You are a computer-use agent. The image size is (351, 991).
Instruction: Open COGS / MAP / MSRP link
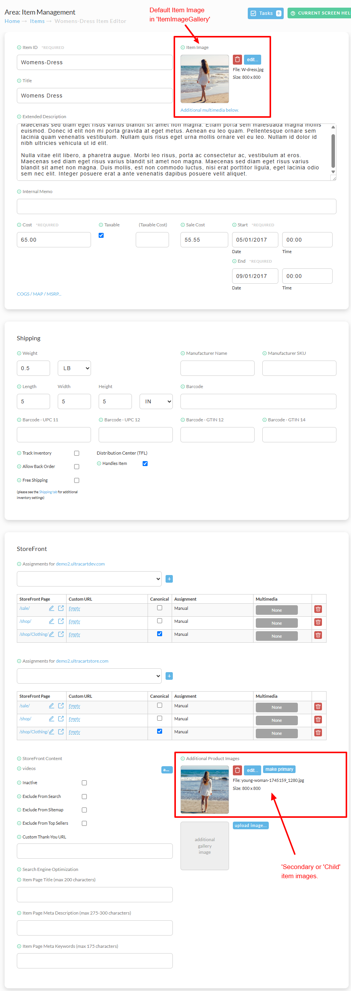[39, 294]
